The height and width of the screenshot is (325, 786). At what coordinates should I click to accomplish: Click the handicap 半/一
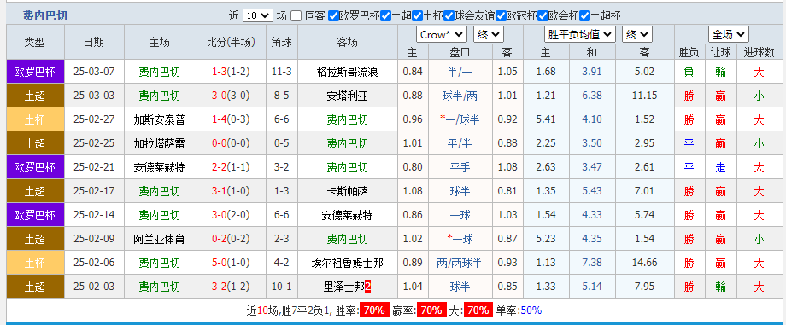(x=460, y=72)
